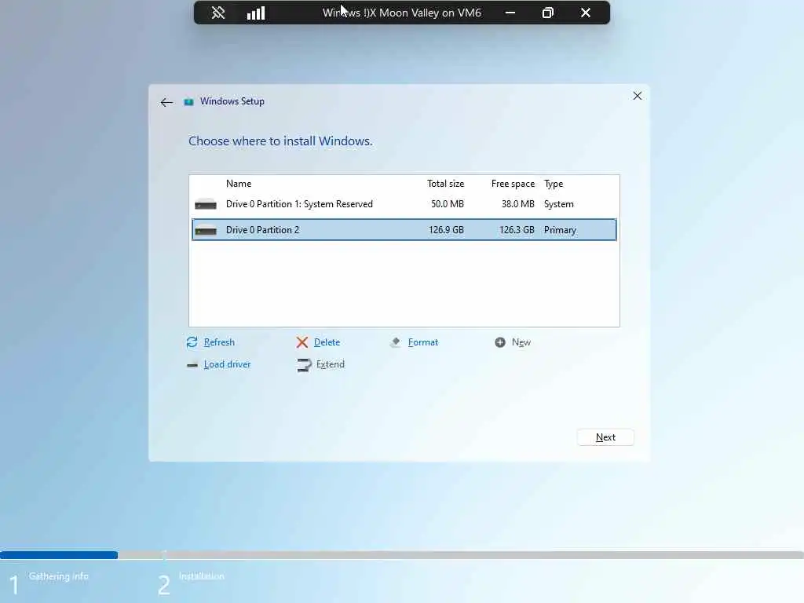This screenshot has height=603, width=804.
Task: Click the 126.3 GB free space cell
Action: tap(517, 230)
